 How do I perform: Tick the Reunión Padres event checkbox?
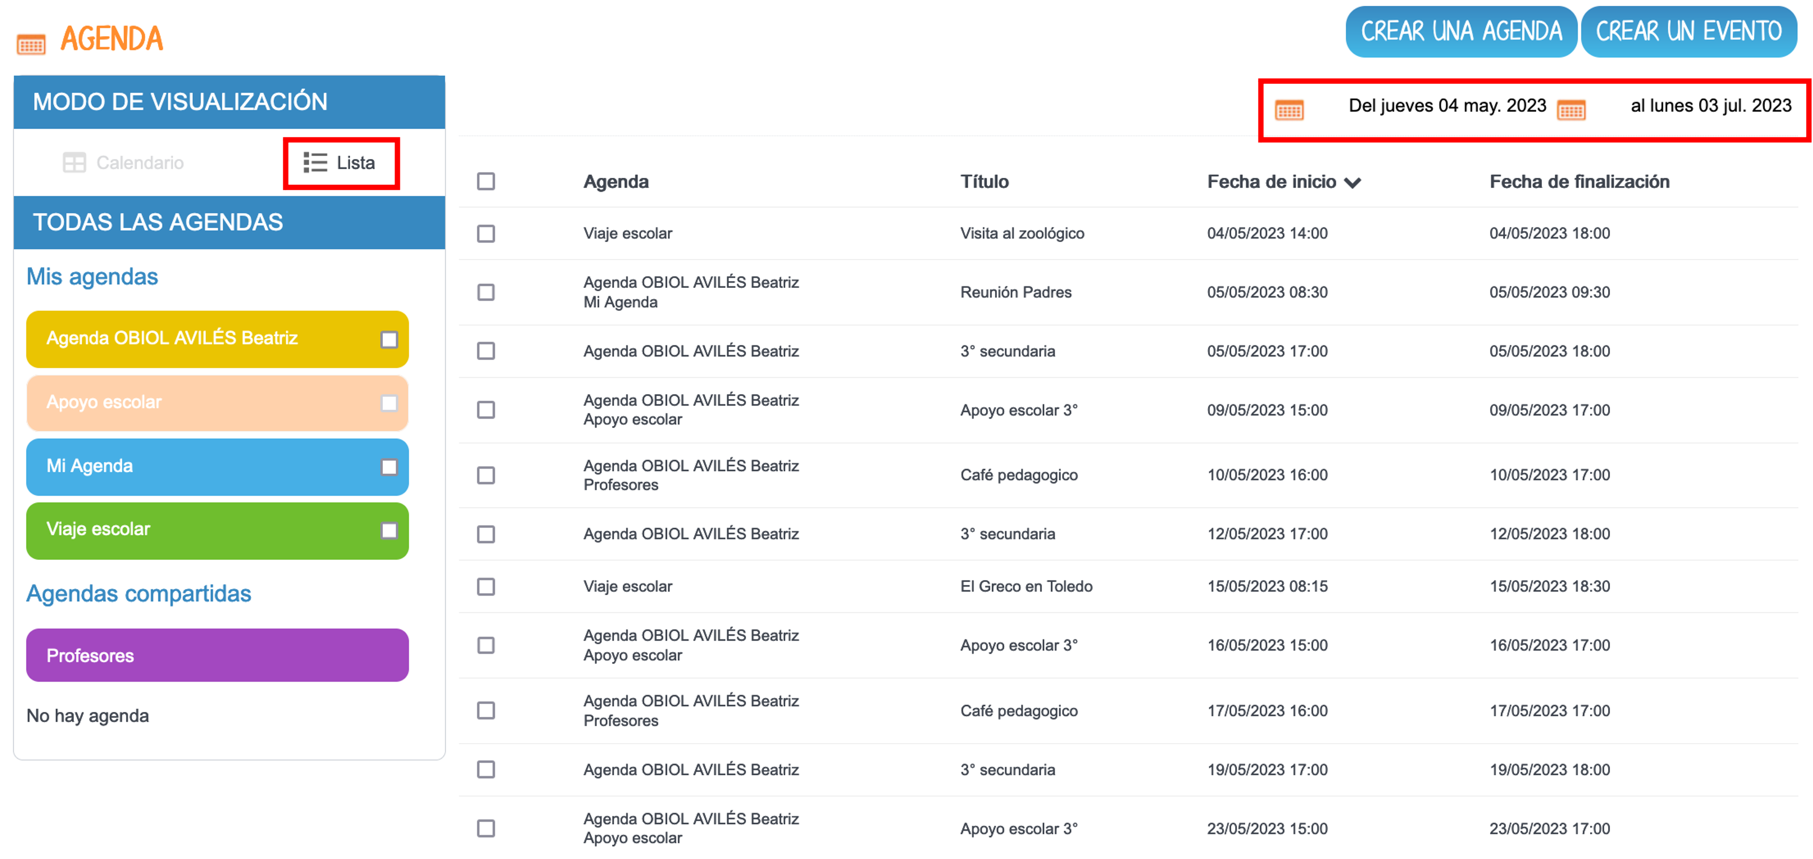pyautogui.click(x=485, y=292)
